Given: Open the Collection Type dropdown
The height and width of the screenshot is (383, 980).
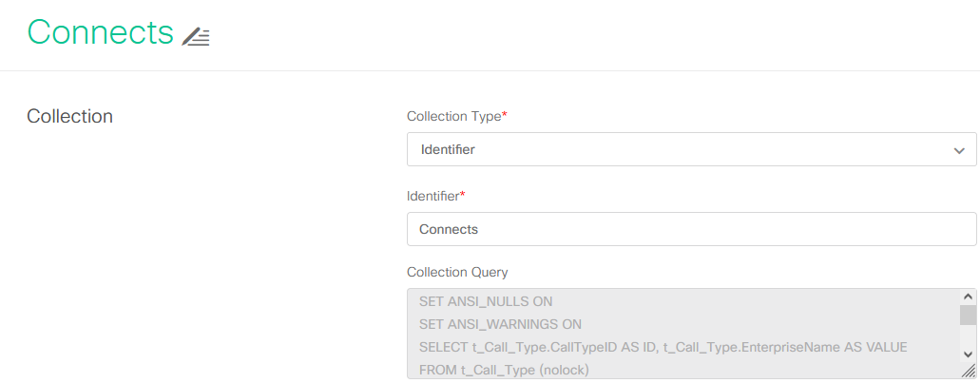Looking at the screenshot, I should coord(691,149).
